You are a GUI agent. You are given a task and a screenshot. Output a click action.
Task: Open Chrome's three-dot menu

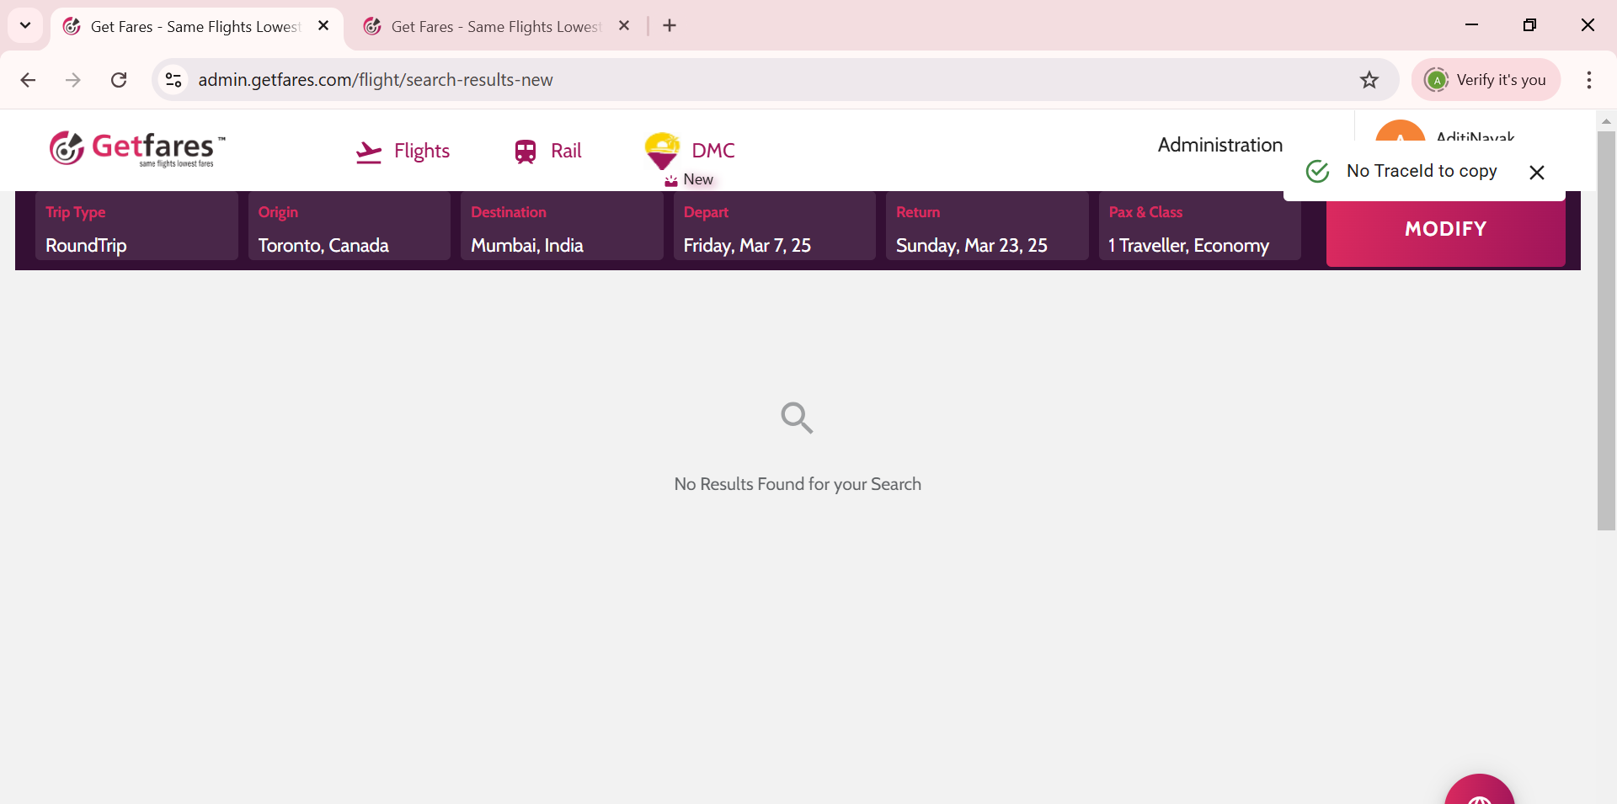click(1588, 80)
